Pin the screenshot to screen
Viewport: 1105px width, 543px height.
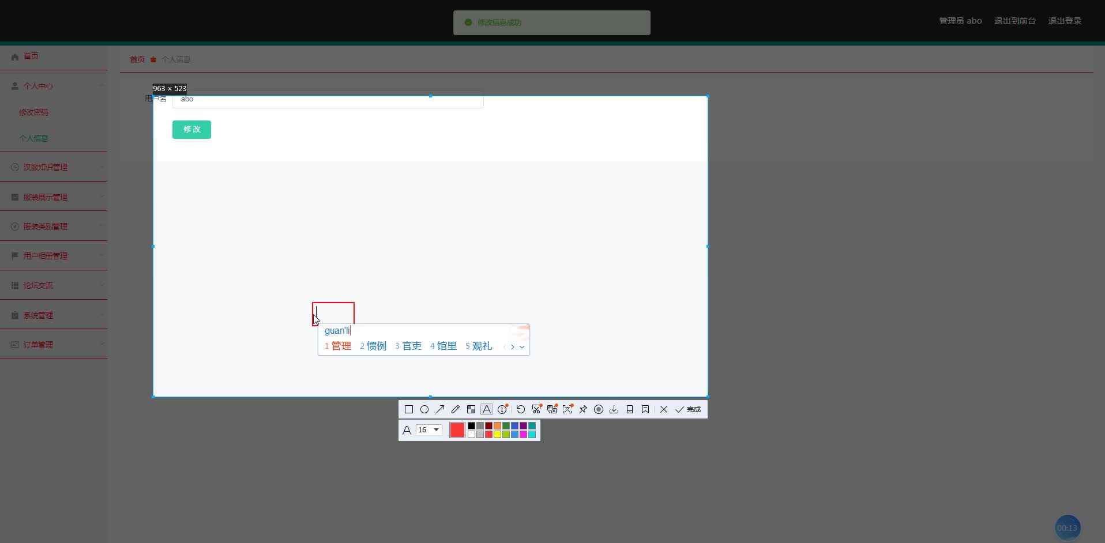click(583, 409)
